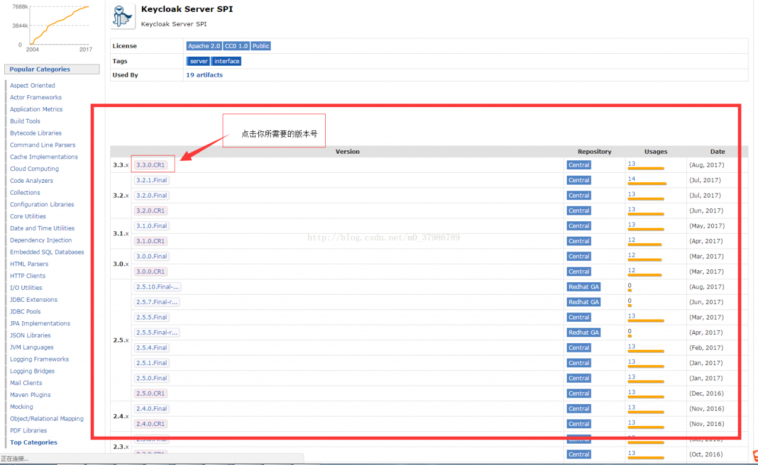Select the truncated 2.5.7.Final version link
The width and height of the screenshot is (758, 465).
(156, 302)
